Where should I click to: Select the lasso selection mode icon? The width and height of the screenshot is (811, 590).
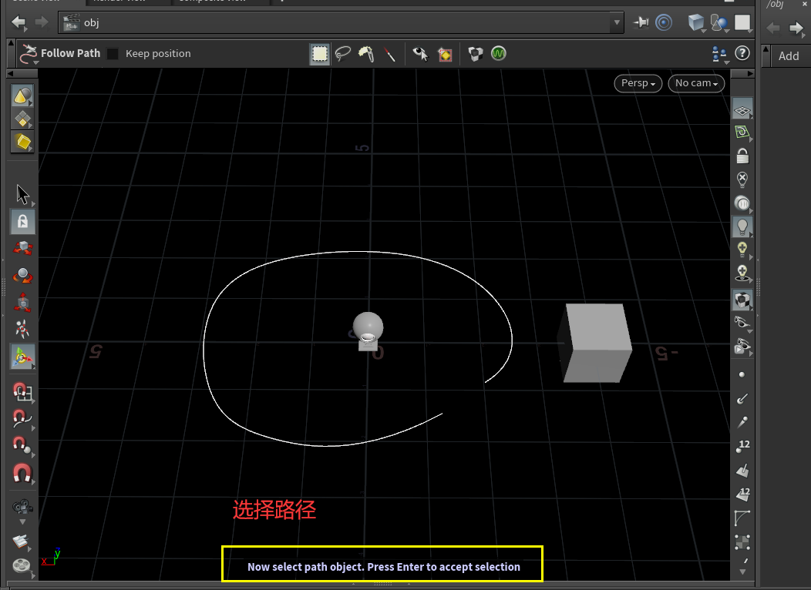pos(343,54)
